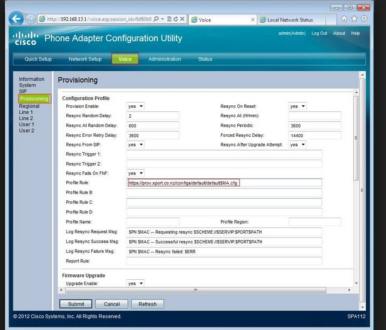Image resolution: width=386 pixels, height=330 pixels.
Task: Open Information in the sidebar
Action: 32,79
